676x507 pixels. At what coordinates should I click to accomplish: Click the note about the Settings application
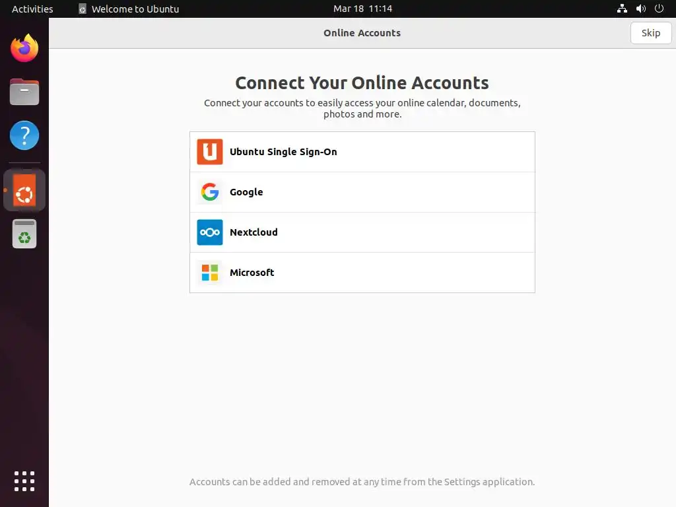[362, 481]
